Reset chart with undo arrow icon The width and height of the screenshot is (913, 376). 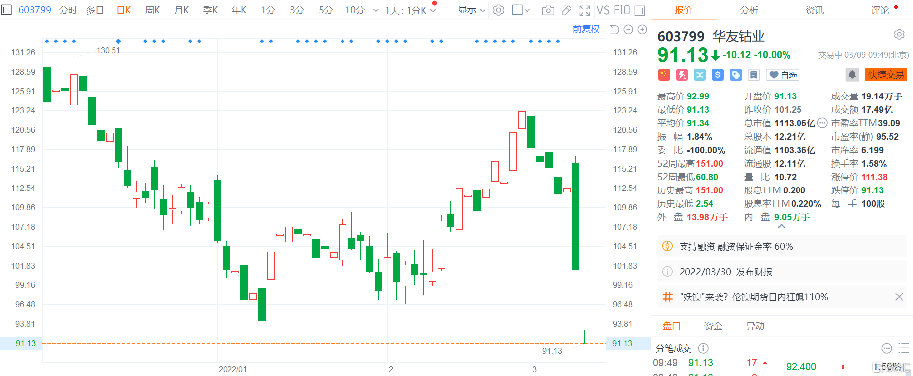614,30
